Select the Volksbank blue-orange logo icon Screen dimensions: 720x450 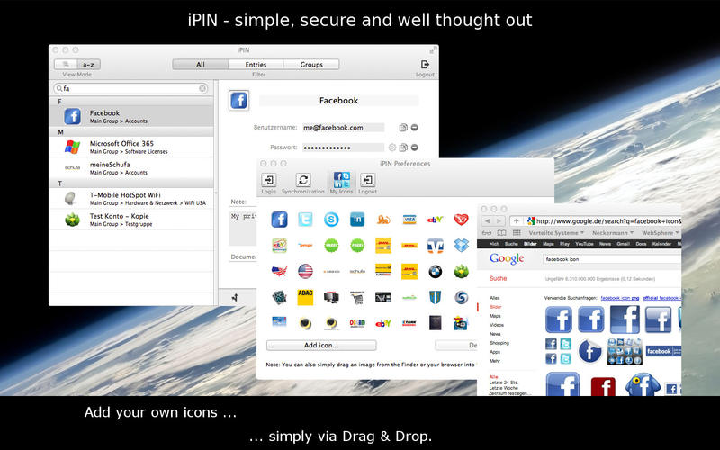(x=436, y=245)
